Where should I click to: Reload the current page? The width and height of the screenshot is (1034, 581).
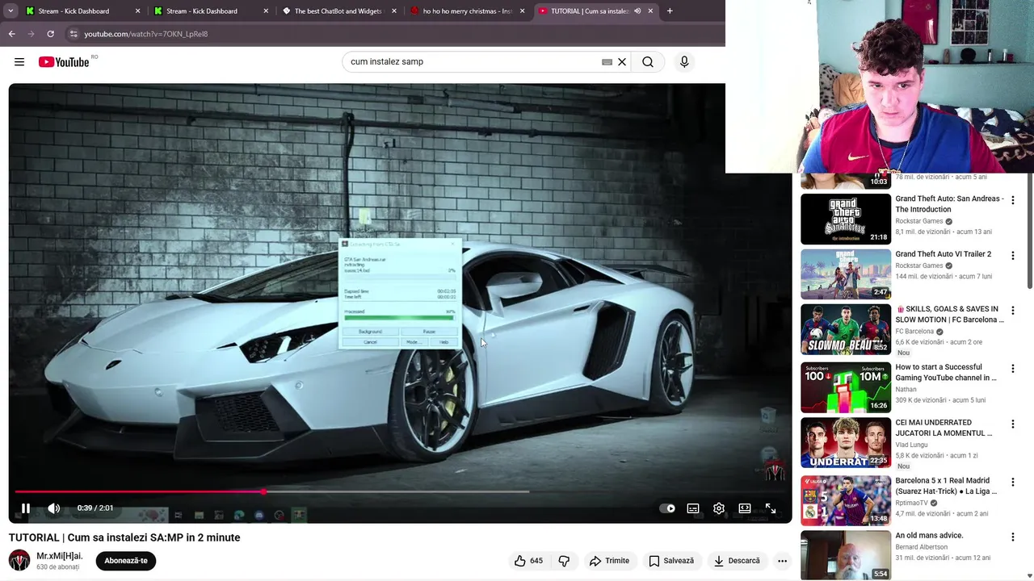[50, 34]
